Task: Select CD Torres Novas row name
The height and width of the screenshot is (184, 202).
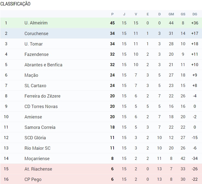Action: (41, 106)
